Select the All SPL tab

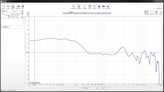click(x=71, y=13)
